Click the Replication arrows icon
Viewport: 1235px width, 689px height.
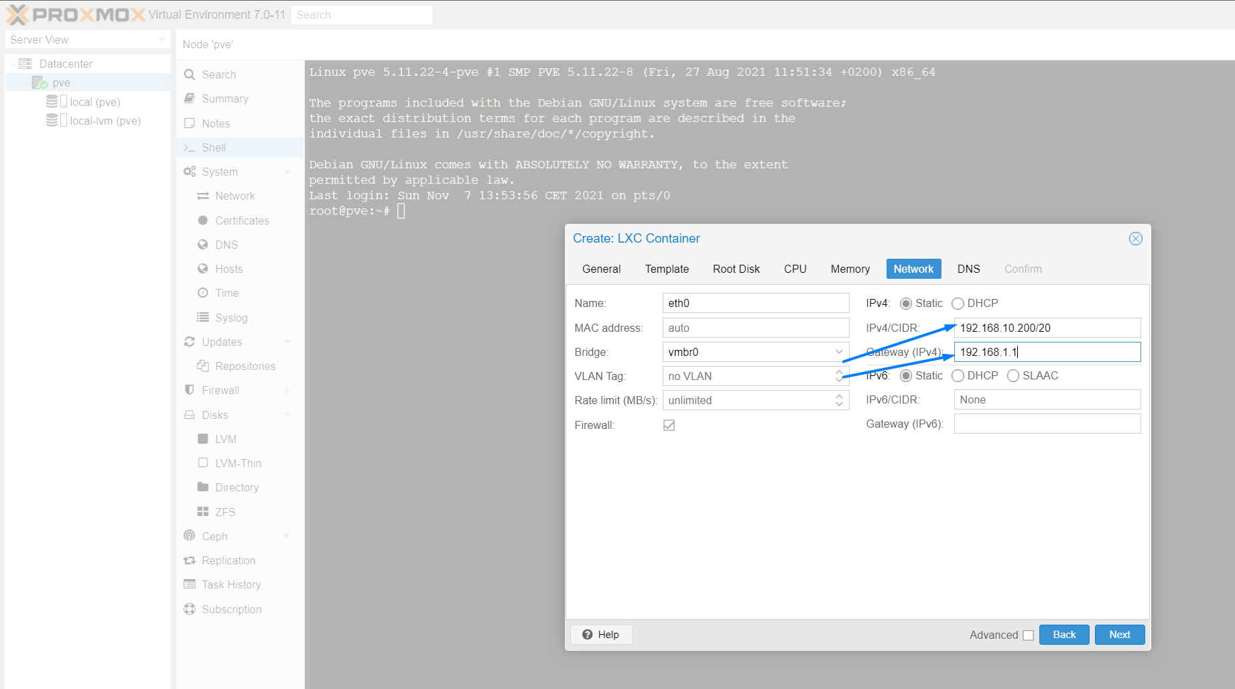[x=190, y=560]
